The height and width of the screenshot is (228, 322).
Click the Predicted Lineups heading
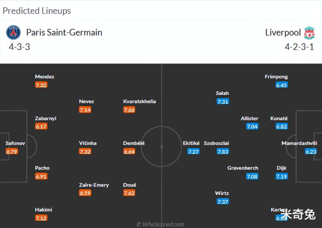pyautogui.click(x=37, y=11)
